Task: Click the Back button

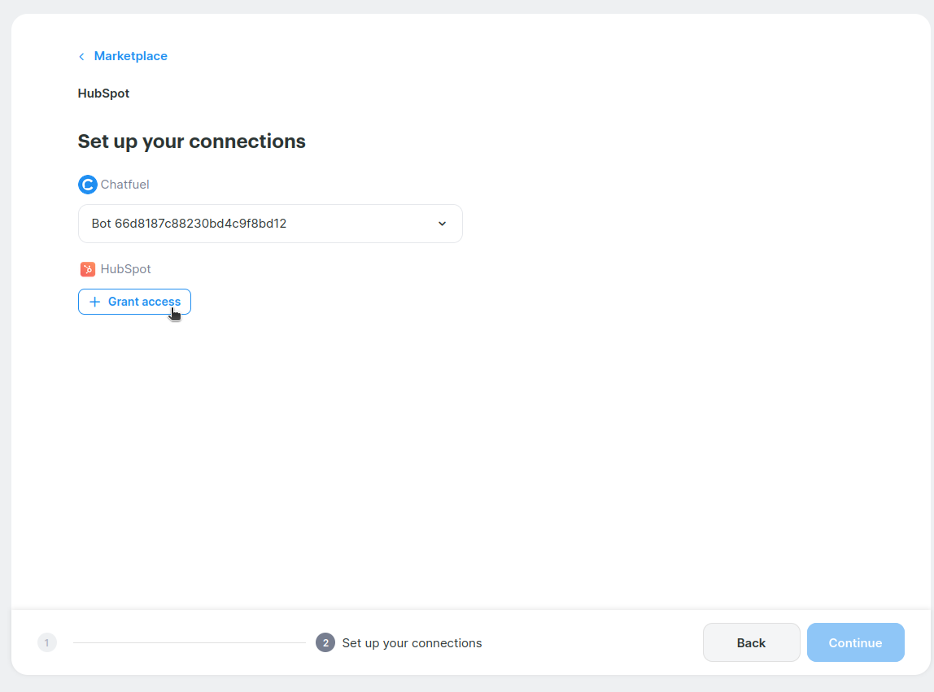Action: tap(751, 642)
